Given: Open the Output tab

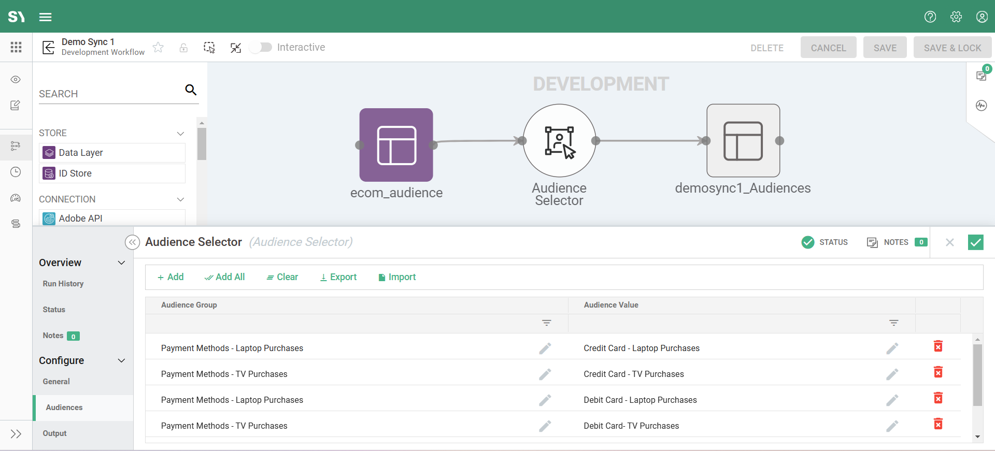Looking at the screenshot, I should coord(55,433).
